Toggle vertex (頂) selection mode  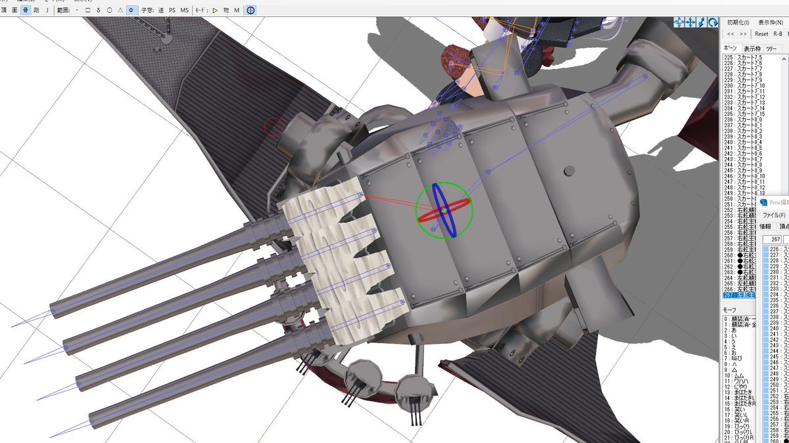(x=4, y=11)
